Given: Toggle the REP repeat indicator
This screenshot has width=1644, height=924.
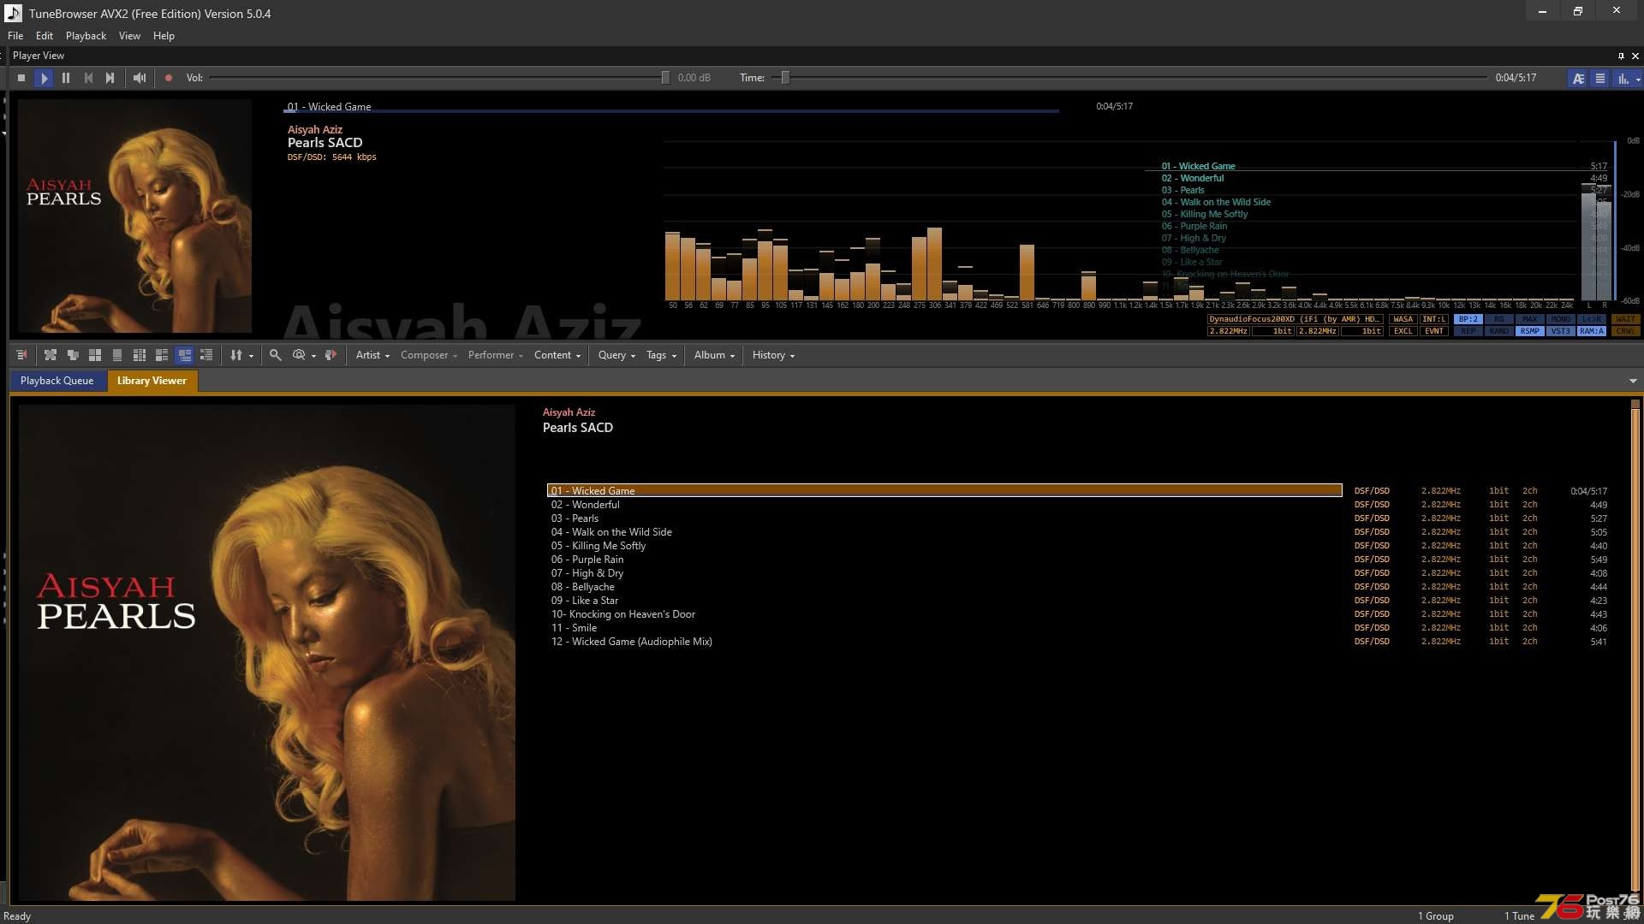Looking at the screenshot, I should (x=1468, y=331).
